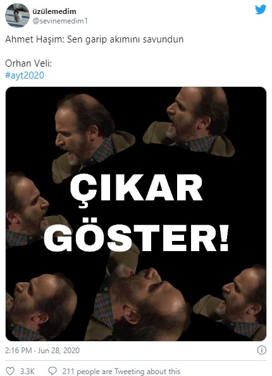Like the tweet with the heart icon

(10, 371)
